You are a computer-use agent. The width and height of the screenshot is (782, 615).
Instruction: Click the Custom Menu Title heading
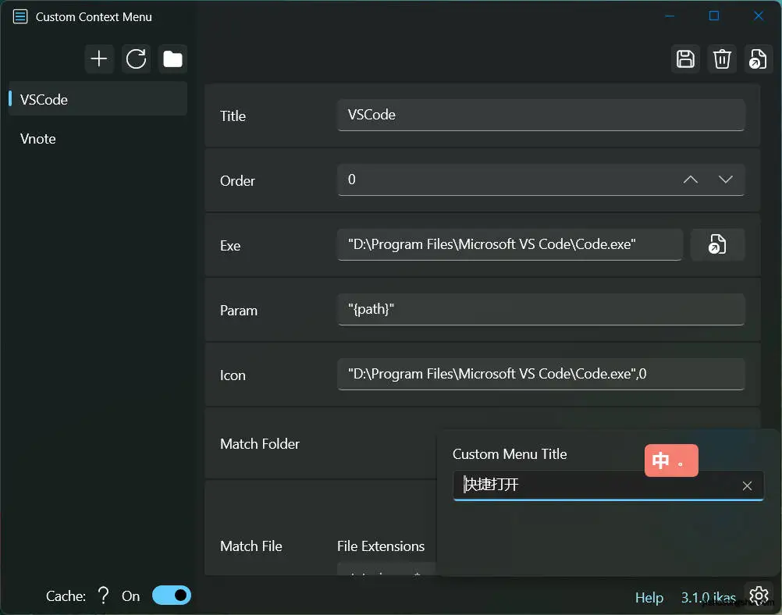pos(509,454)
